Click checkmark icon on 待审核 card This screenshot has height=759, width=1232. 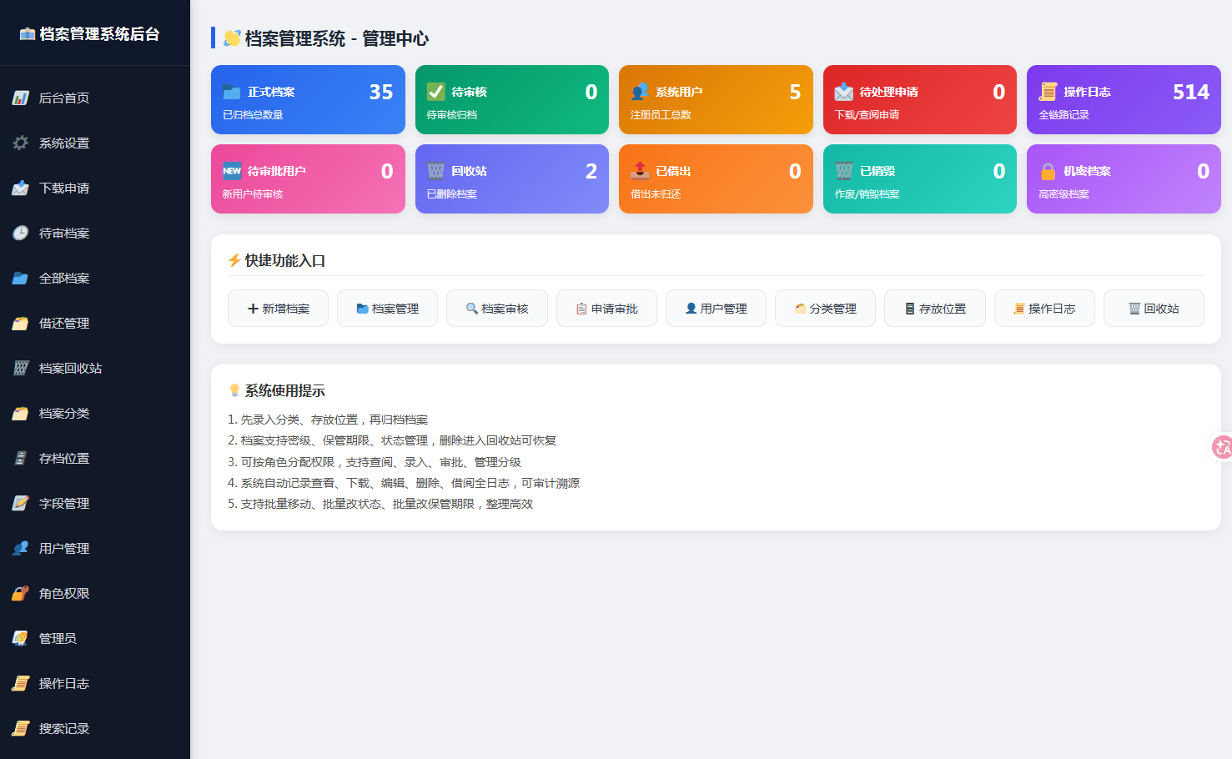point(436,92)
